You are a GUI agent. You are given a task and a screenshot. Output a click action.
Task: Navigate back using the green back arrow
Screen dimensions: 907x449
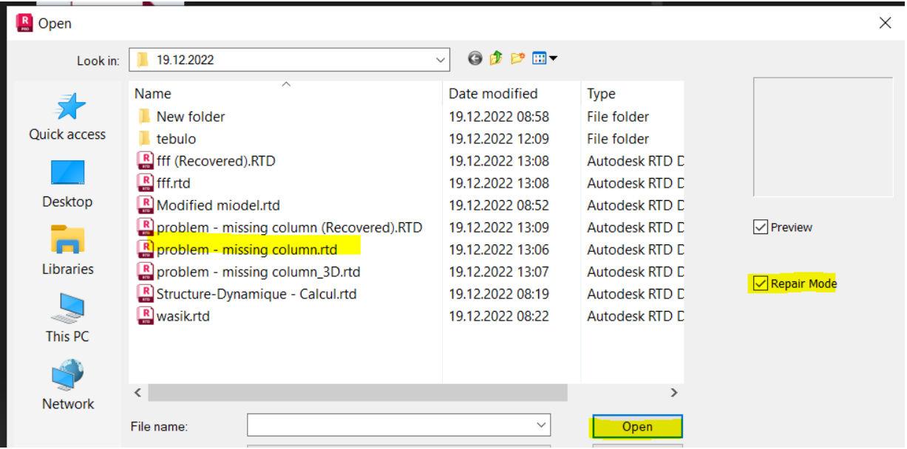pos(475,59)
